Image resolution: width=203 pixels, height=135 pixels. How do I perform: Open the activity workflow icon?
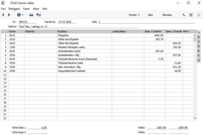(184, 15)
